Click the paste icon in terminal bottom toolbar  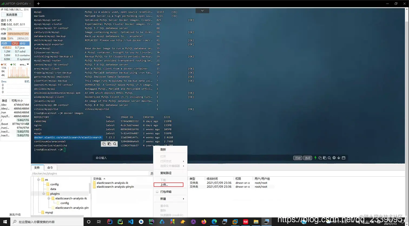[325, 158]
